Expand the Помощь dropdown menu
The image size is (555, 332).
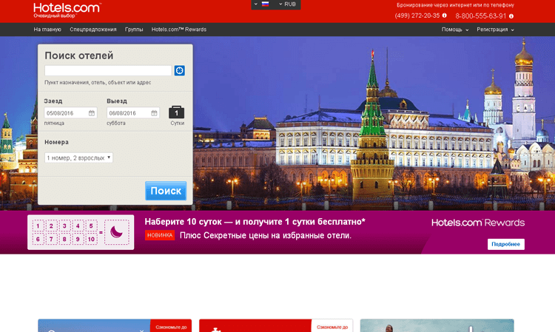(x=455, y=30)
